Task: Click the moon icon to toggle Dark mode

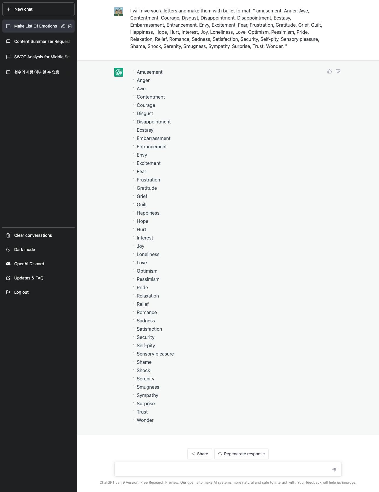Action: point(8,250)
